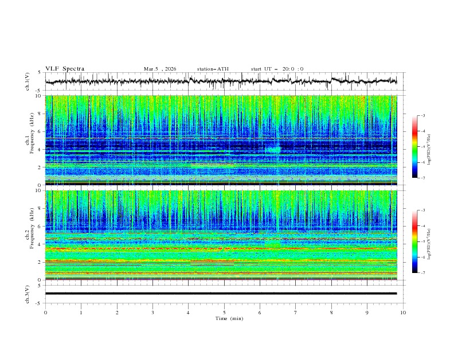Screen dimensions: 454x351
Task: Click the lower color bar's log(PSD) label
Action: click(x=429, y=244)
